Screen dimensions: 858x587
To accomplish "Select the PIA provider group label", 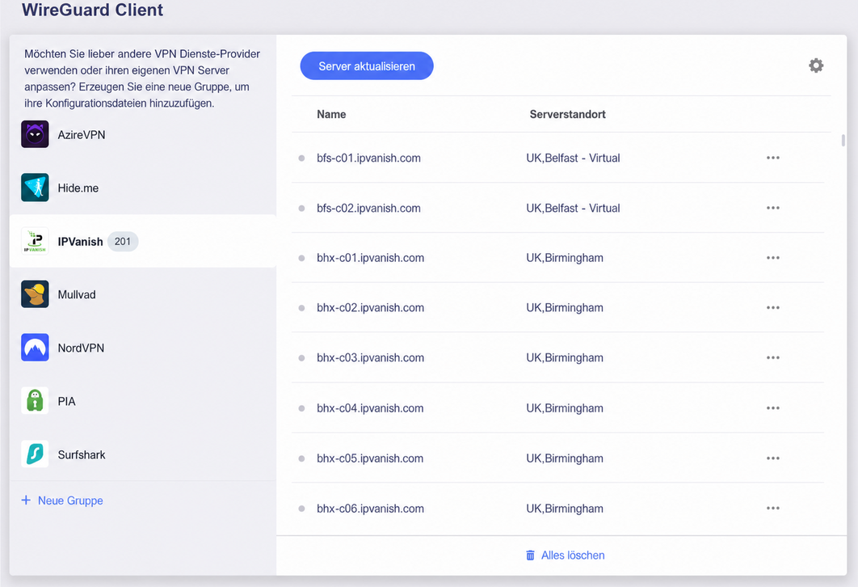I will point(67,401).
